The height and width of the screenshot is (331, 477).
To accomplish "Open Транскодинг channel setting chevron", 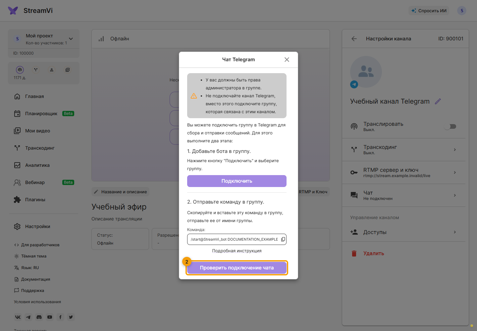I will coord(455,150).
